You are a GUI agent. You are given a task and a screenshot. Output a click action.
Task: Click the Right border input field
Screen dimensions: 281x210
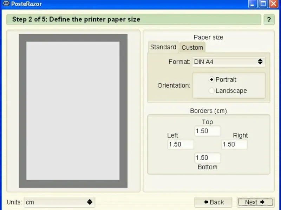click(x=234, y=144)
